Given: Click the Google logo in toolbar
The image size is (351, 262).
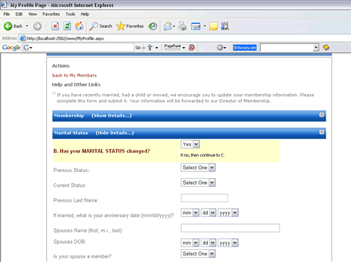Looking at the screenshot, I should tap(11, 48).
